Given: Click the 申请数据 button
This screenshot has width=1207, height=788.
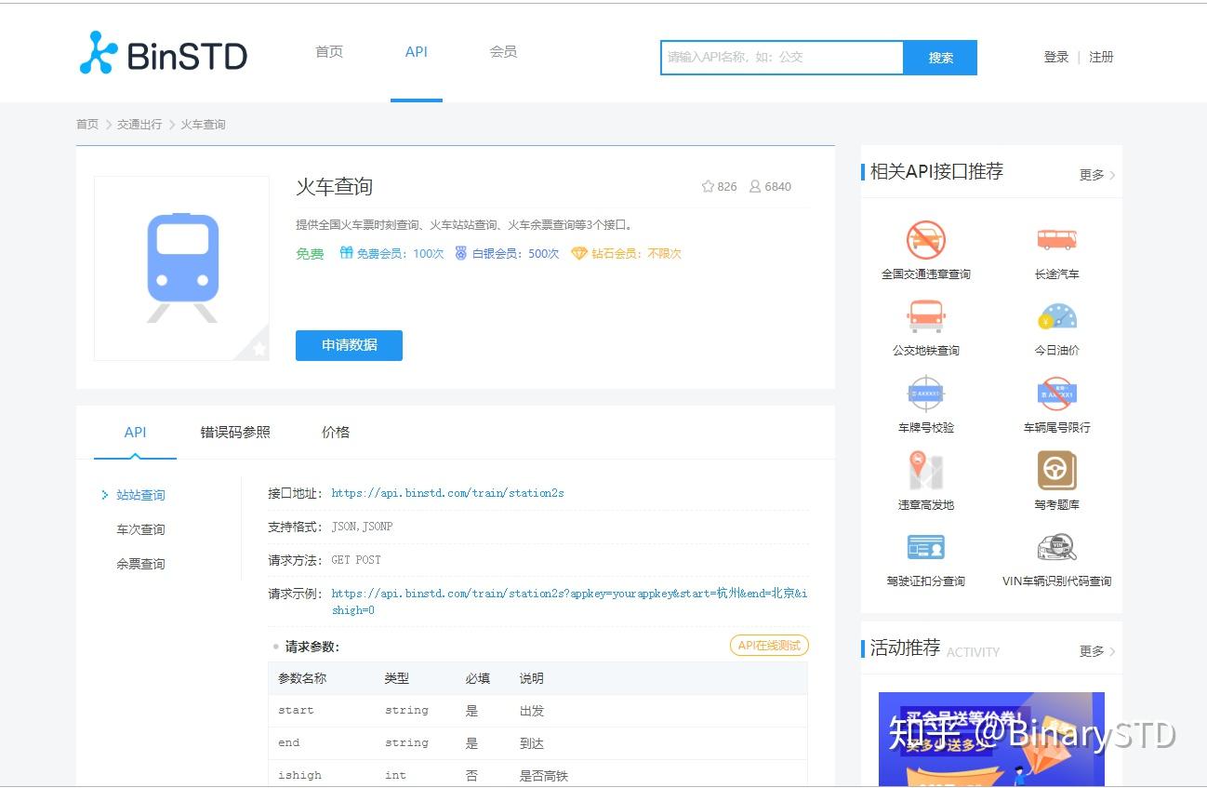Looking at the screenshot, I should 349,345.
